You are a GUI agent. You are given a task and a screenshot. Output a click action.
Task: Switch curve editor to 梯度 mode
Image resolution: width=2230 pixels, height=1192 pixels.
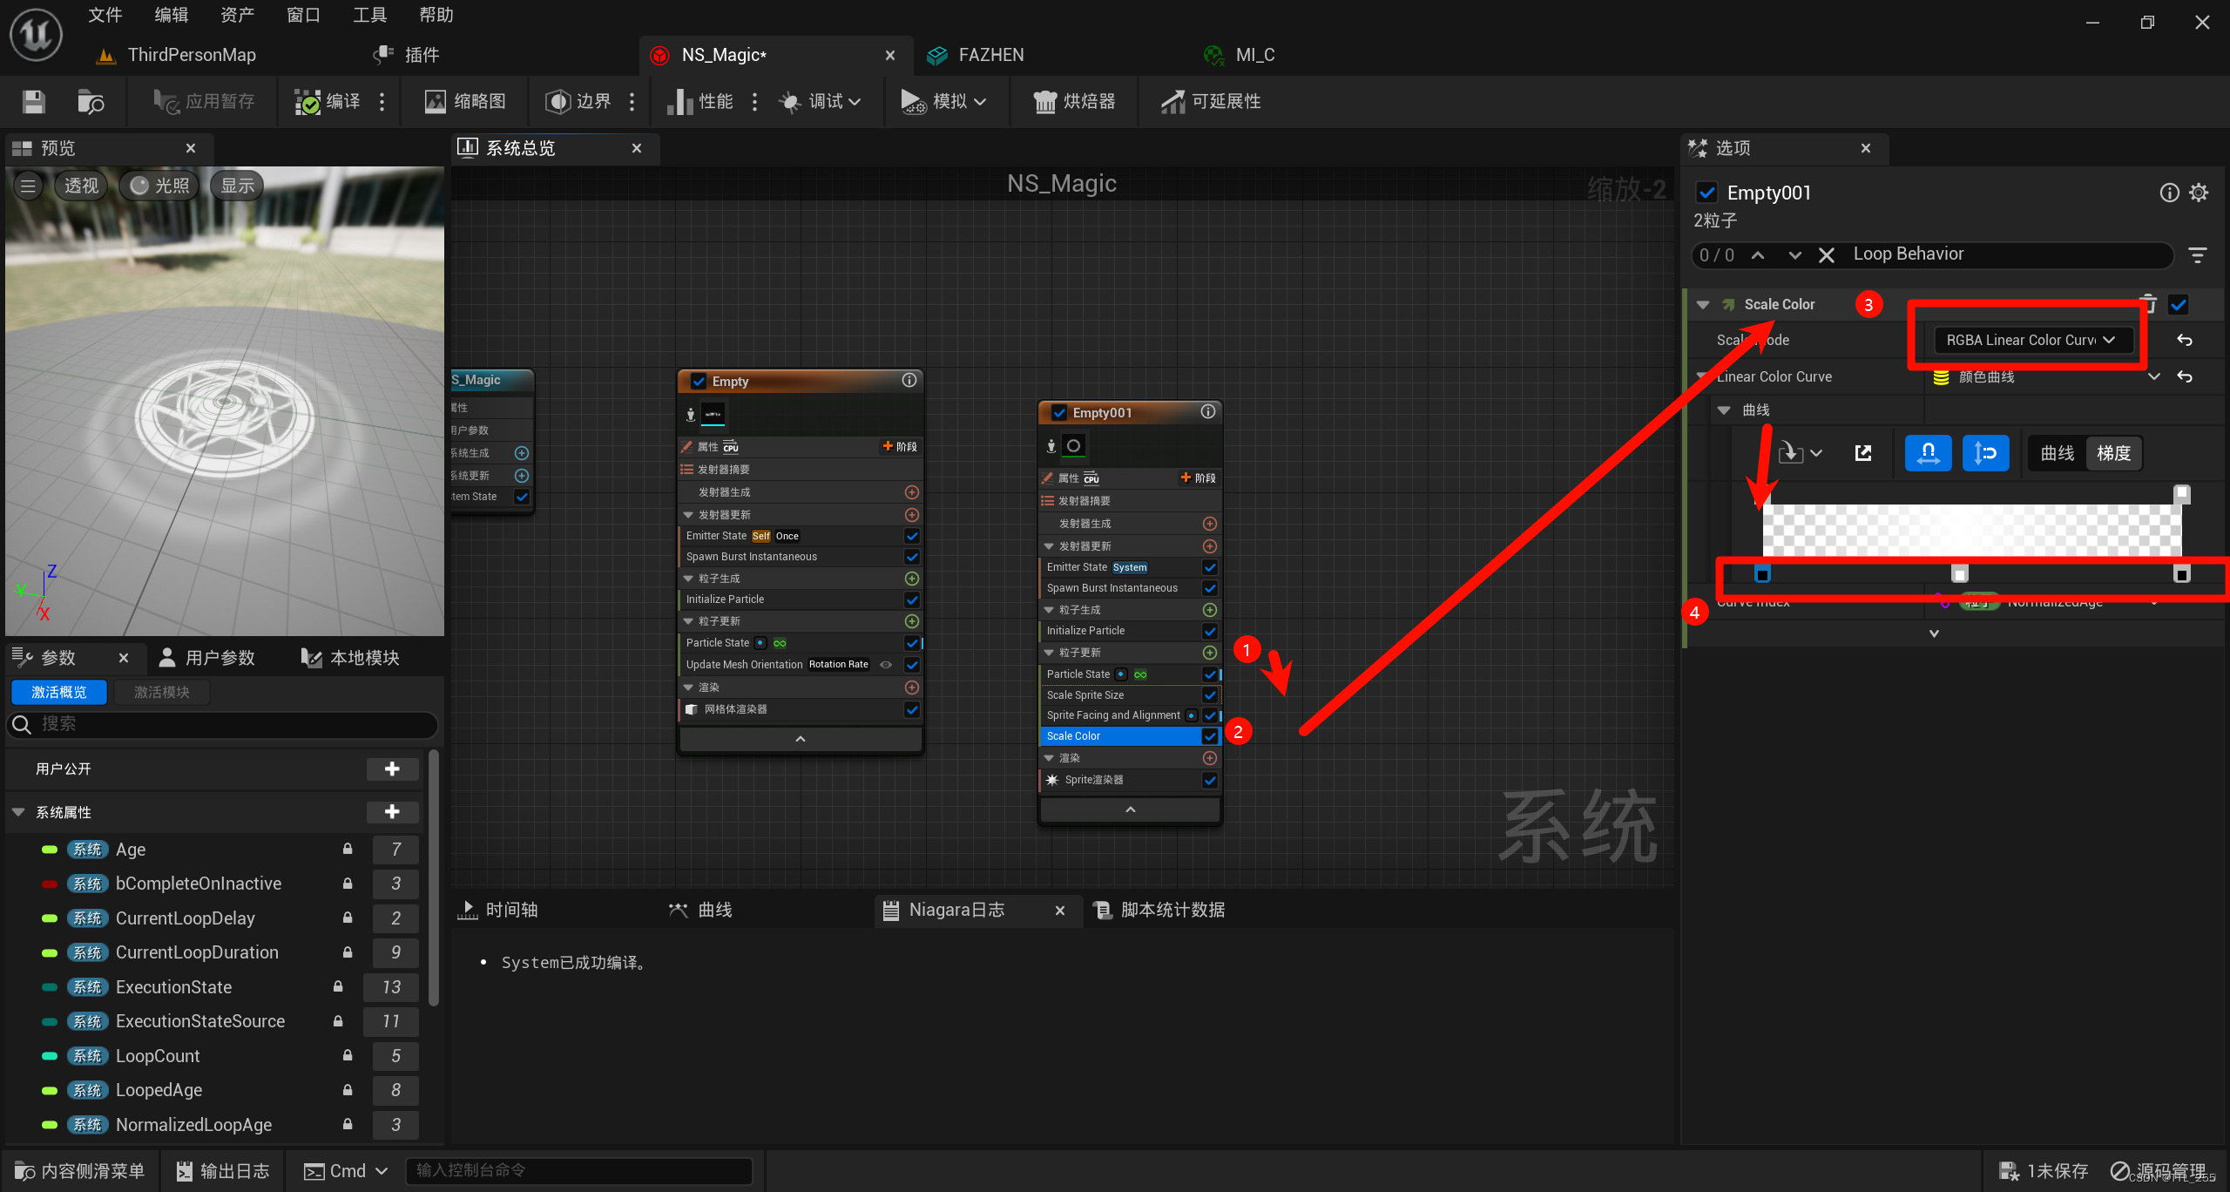coord(2113,453)
